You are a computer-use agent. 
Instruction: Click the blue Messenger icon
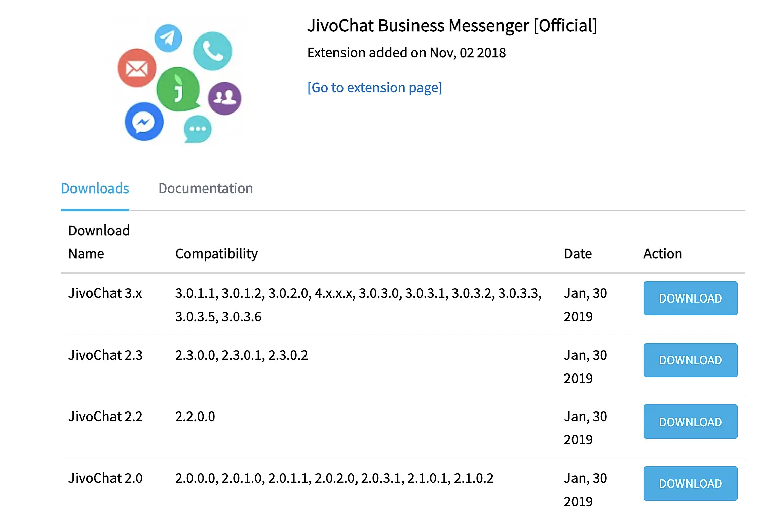coord(144,122)
